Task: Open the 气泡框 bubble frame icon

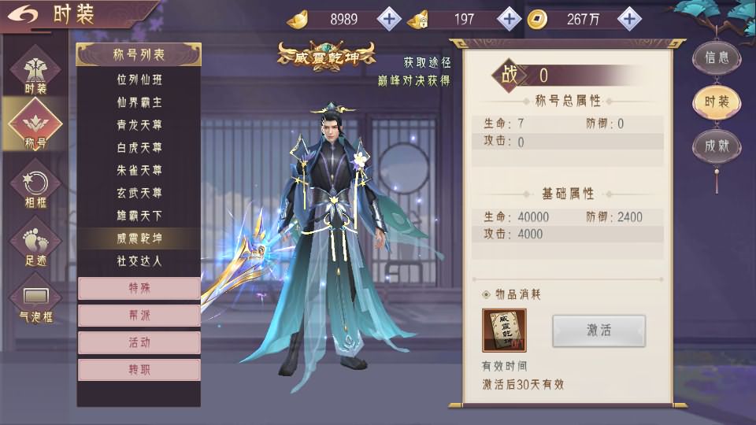Action: 35,300
